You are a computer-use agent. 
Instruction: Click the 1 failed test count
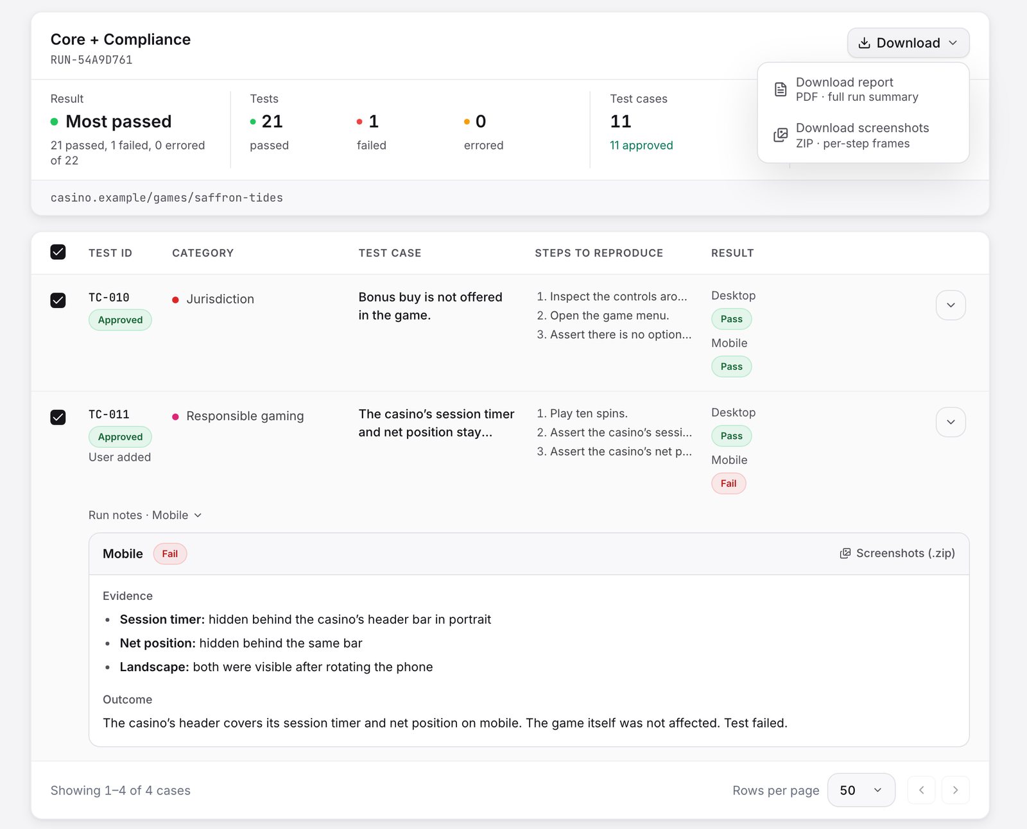click(x=374, y=121)
